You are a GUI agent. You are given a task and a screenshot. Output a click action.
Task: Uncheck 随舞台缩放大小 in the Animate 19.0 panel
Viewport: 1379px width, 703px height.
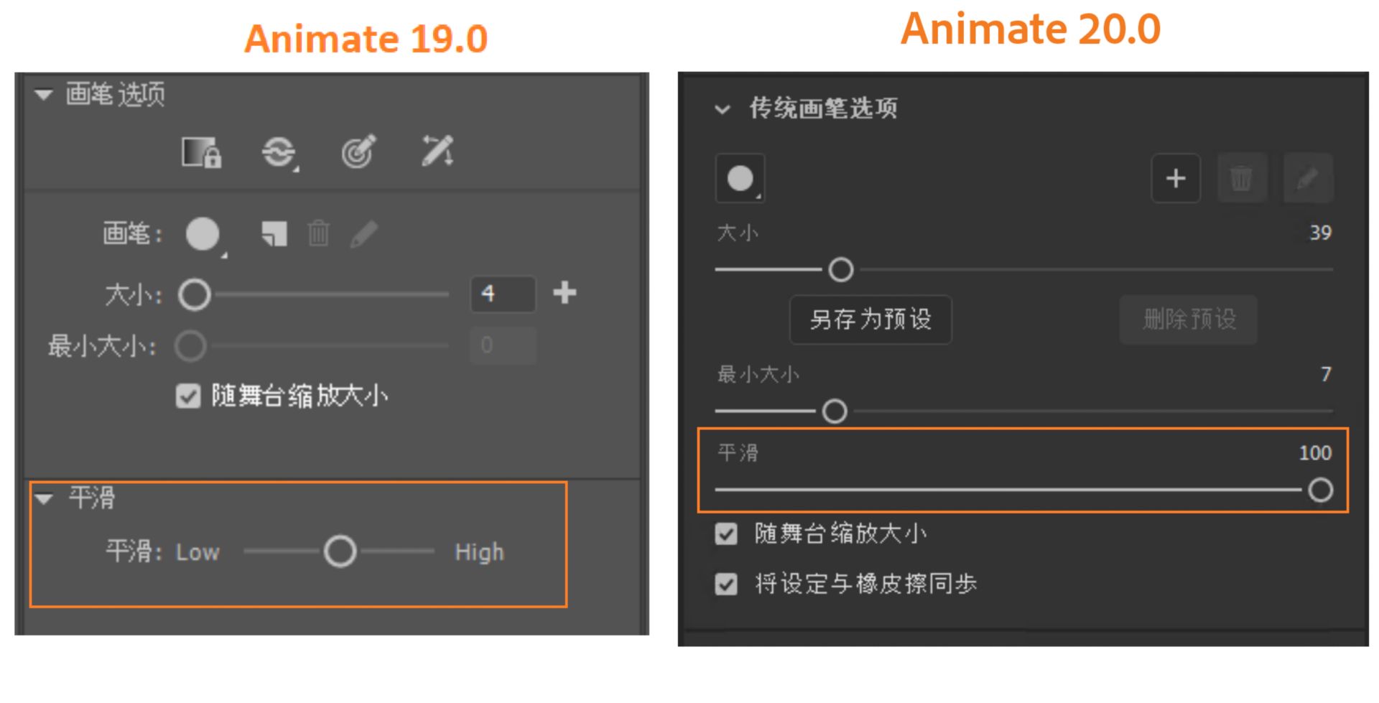point(188,396)
